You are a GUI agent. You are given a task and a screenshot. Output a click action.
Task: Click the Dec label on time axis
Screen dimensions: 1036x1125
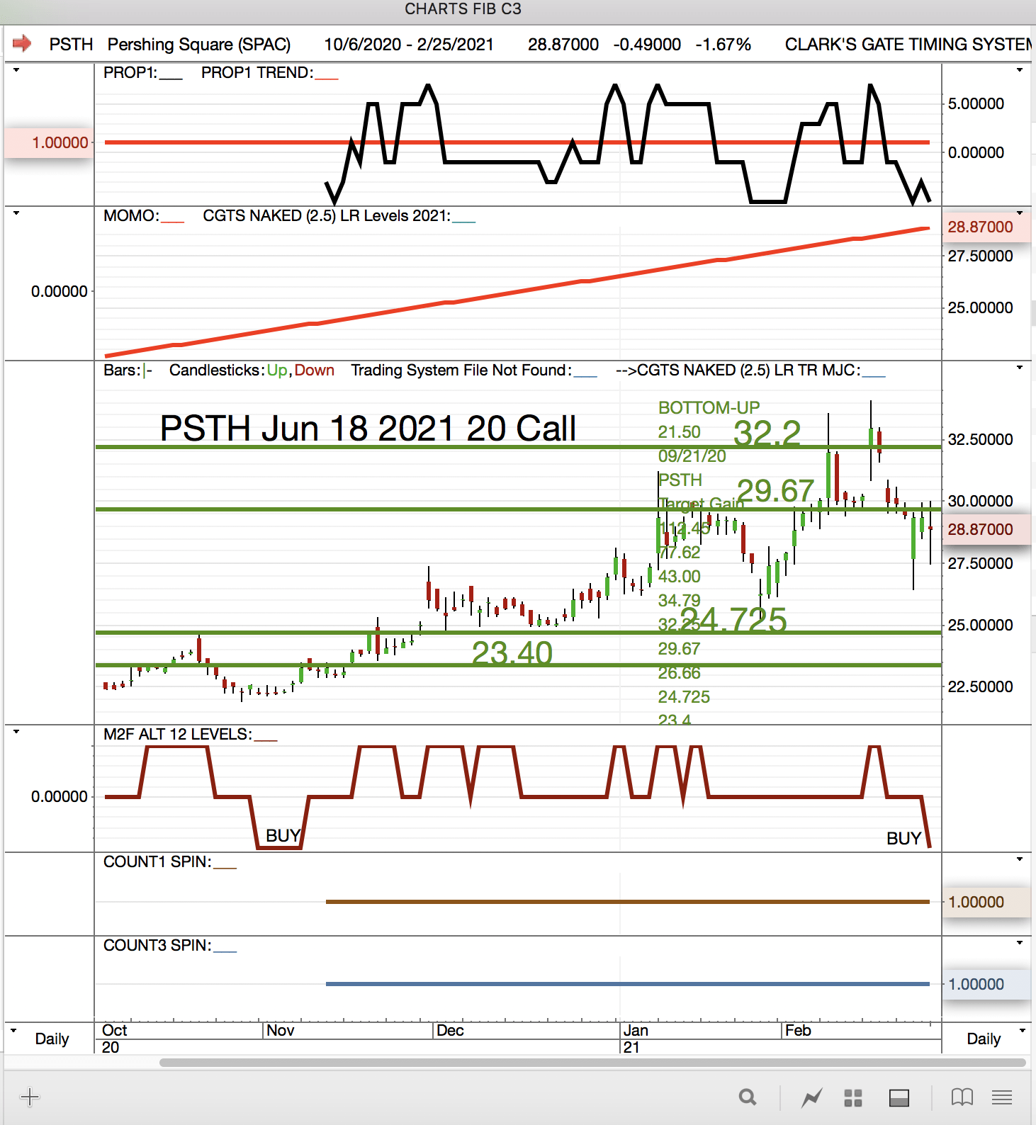(x=450, y=1030)
